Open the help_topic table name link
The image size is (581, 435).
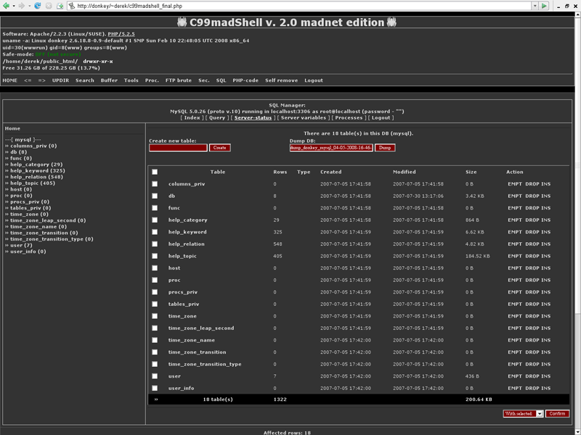pos(182,256)
